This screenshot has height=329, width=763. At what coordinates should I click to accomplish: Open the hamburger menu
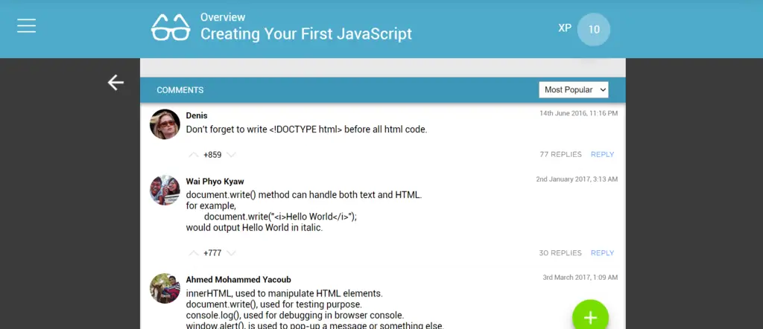tap(26, 26)
